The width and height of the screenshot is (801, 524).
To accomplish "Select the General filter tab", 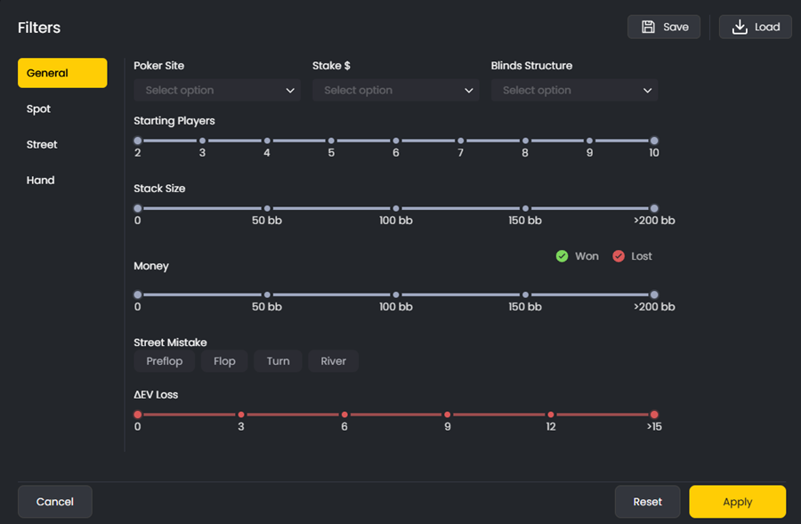I will point(62,73).
